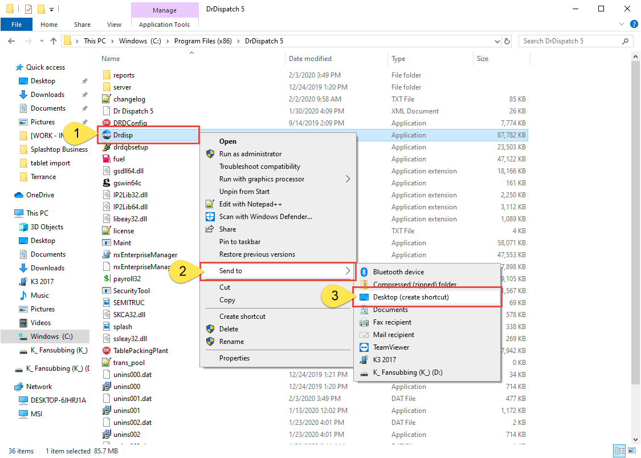Choose 'Desktop (create shortcut)' in Send to
Screen dimensions: 641x458
tap(427, 297)
